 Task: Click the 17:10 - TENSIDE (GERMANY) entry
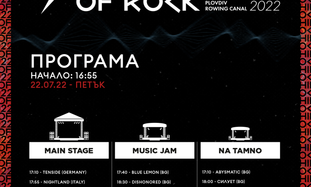coord(58,172)
